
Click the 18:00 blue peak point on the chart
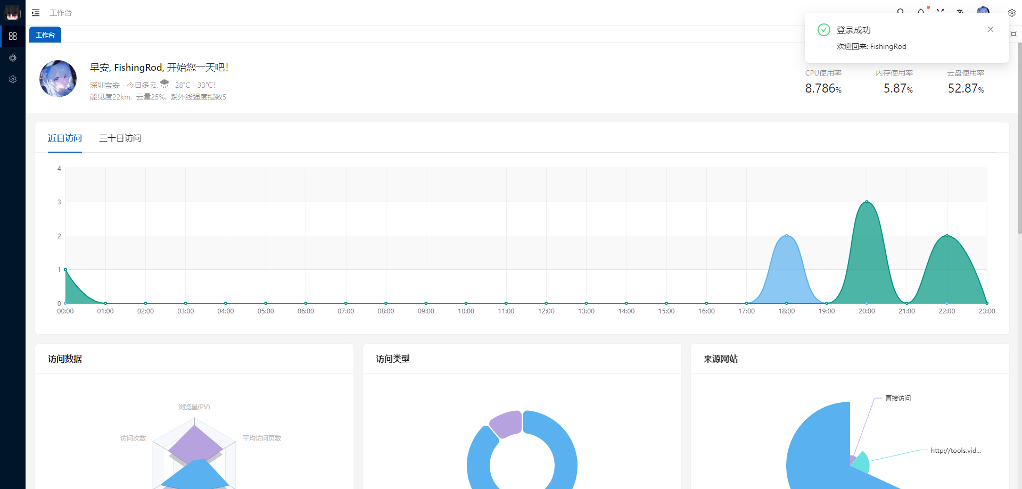click(x=786, y=236)
